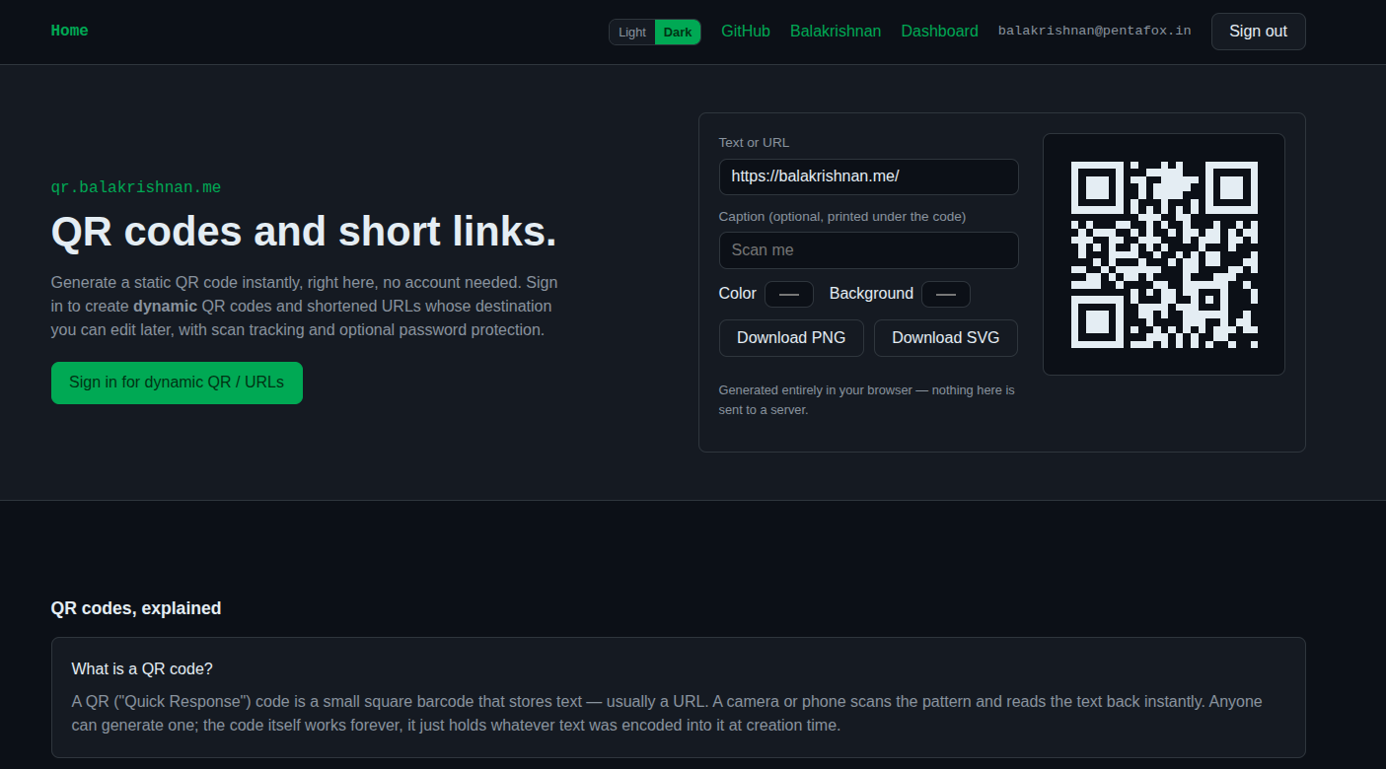Open the QR Color picker swatch

(x=789, y=294)
